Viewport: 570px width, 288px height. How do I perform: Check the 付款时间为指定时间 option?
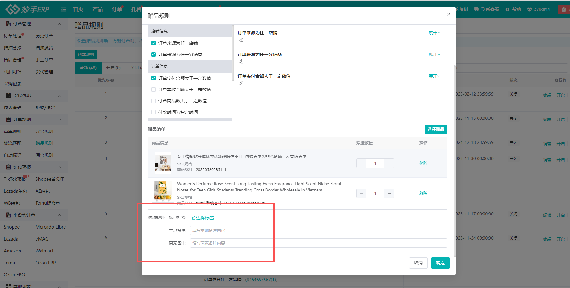point(154,112)
